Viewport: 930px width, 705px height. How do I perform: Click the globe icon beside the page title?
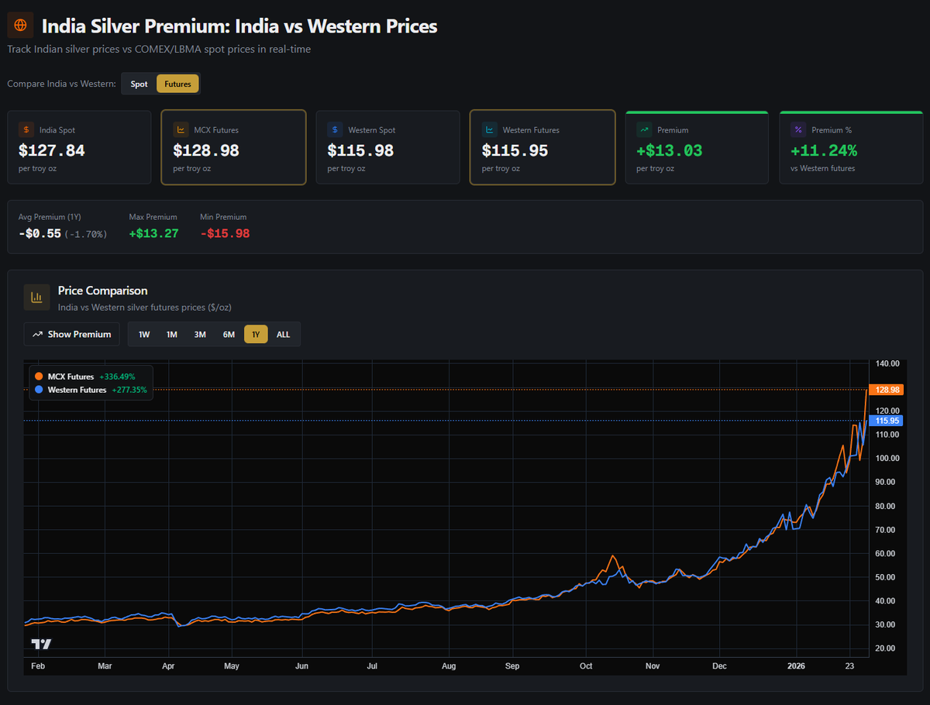pos(20,25)
